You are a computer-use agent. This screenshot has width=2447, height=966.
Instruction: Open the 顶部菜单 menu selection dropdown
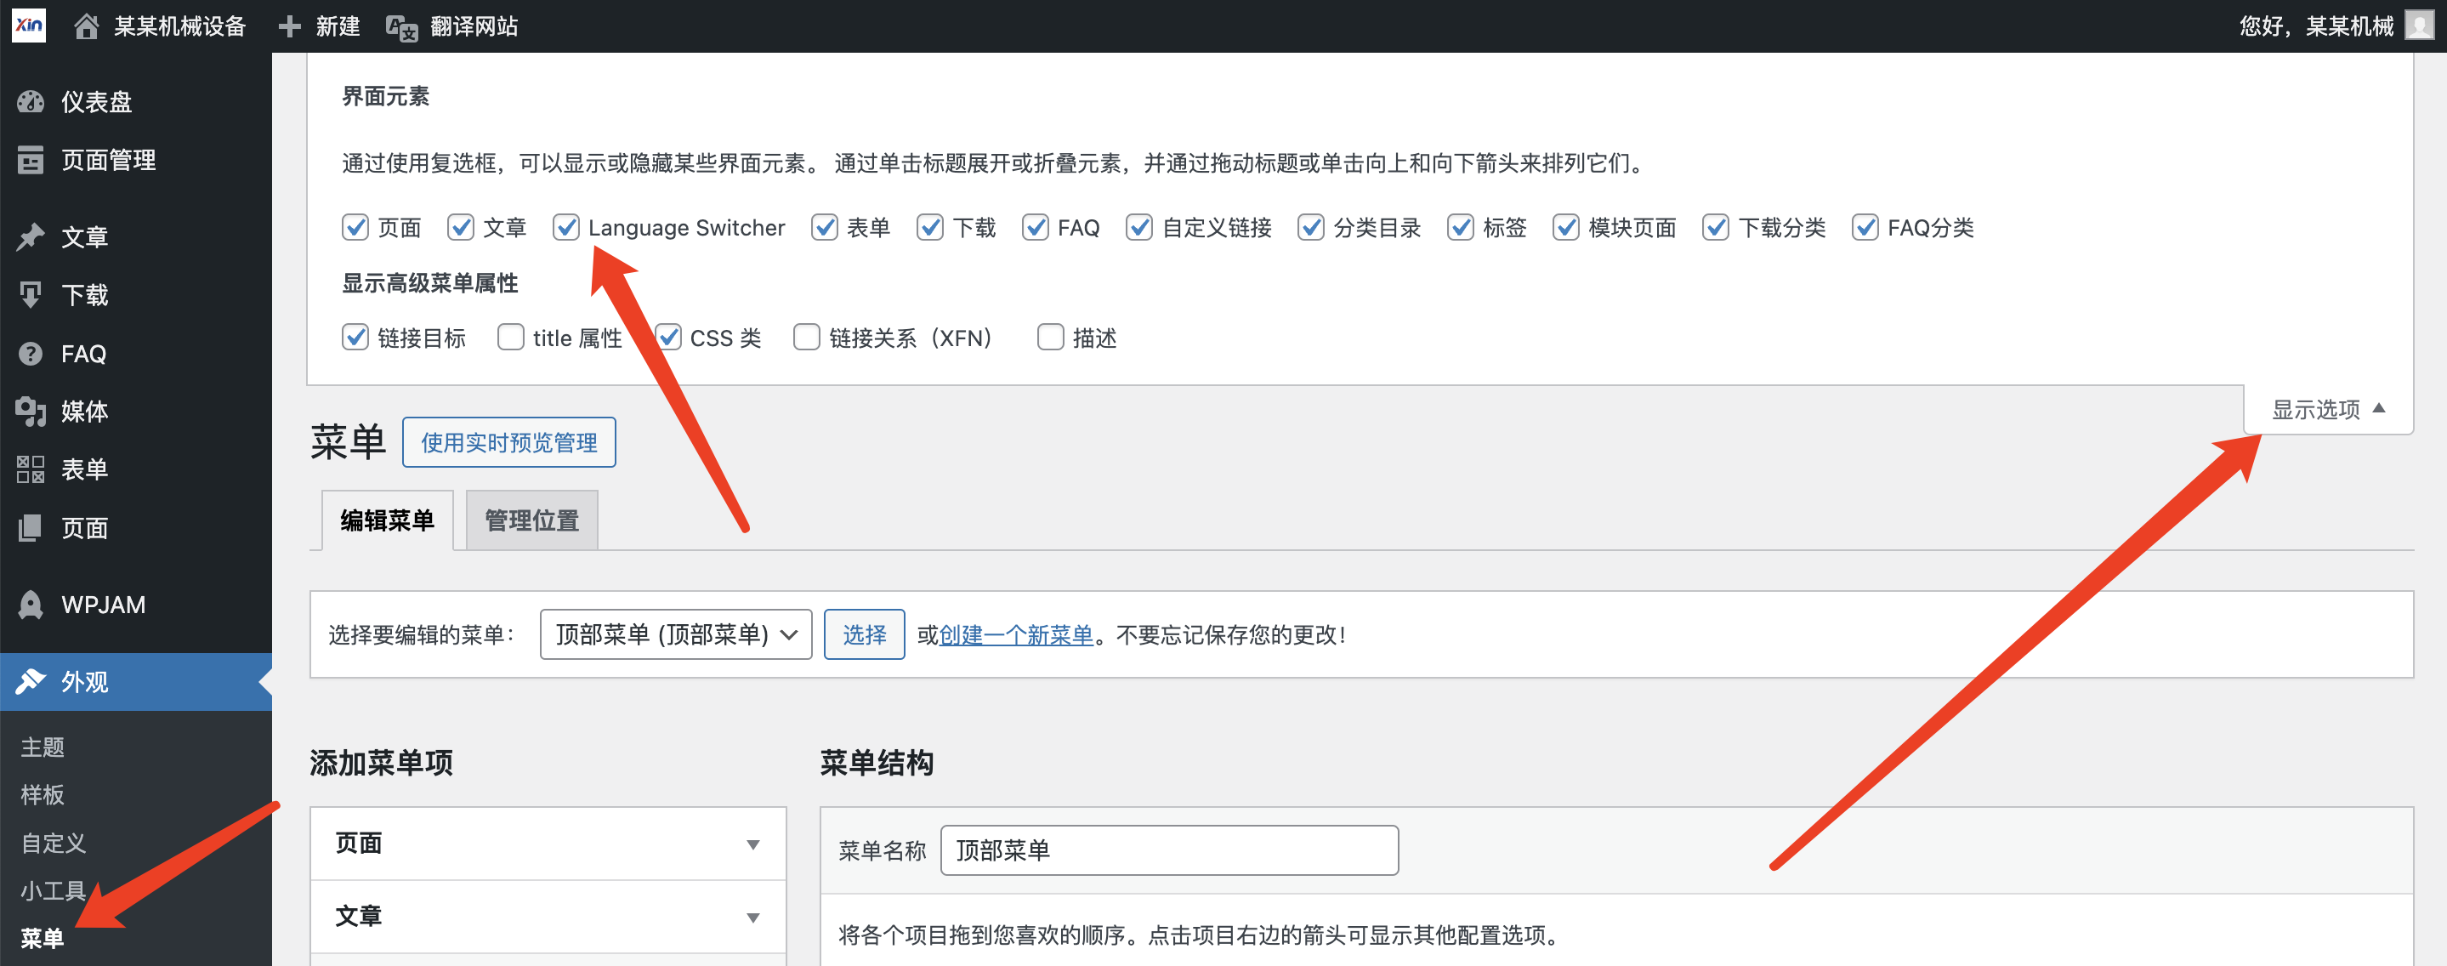675,634
